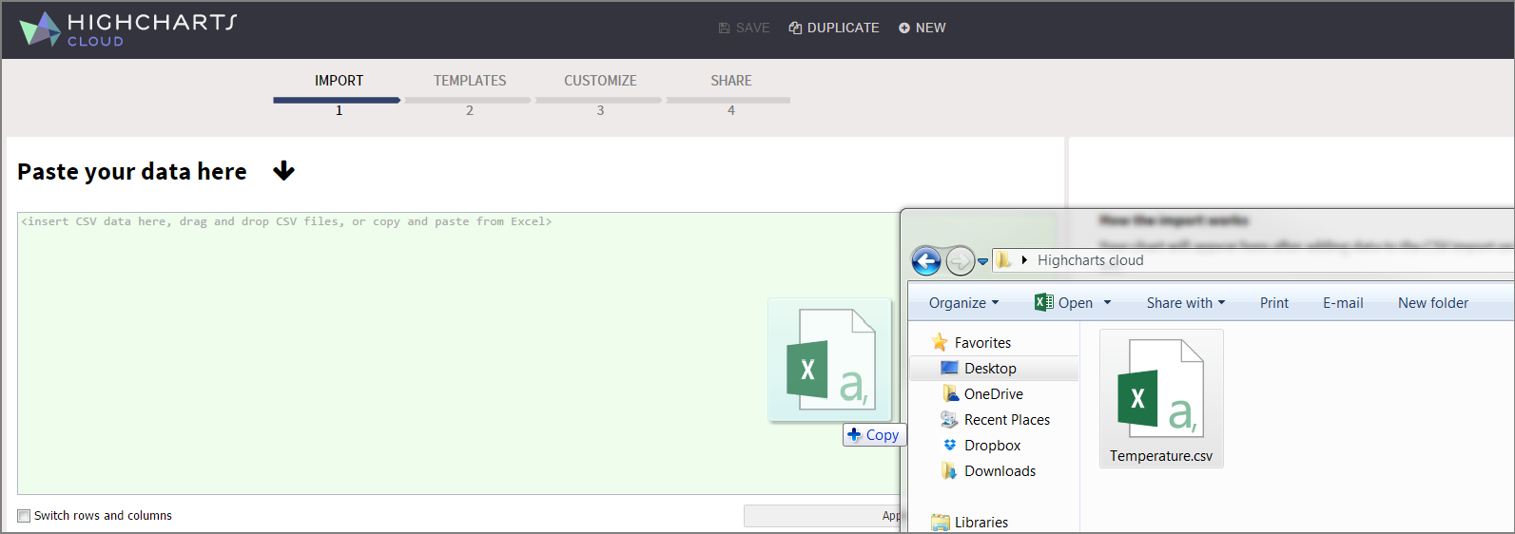
Task: Click the disabled Save button
Action: point(744,28)
